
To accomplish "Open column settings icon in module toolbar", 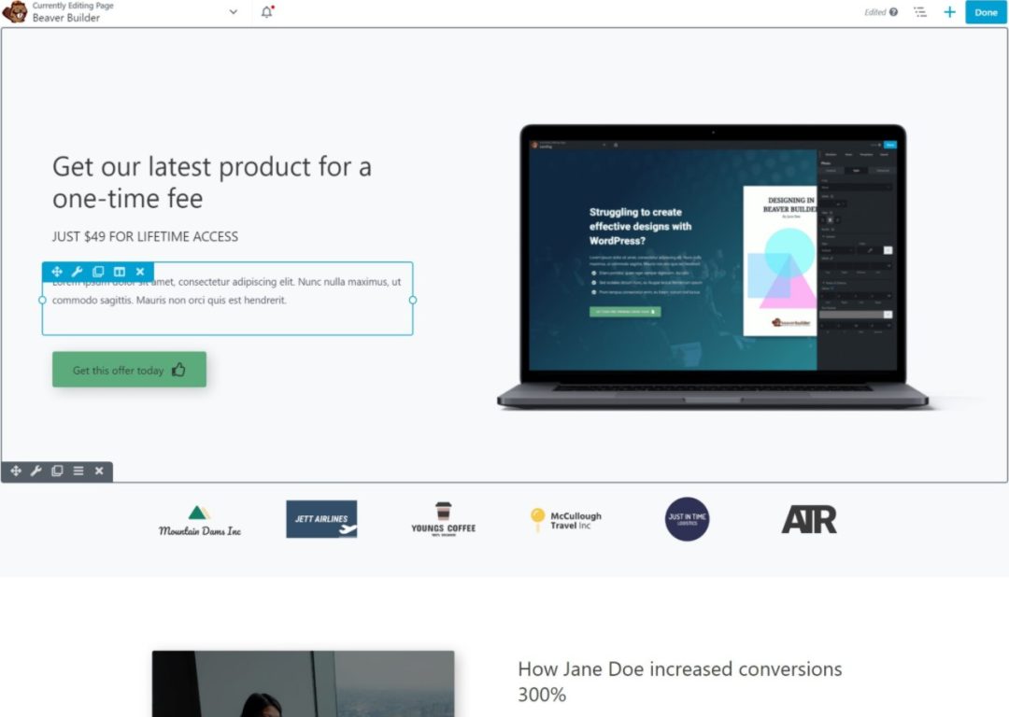I will pyautogui.click(x=119, y=272).
